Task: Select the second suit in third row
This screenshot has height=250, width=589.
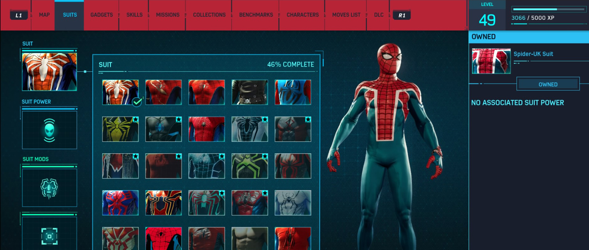Action: tap(163, 166)
